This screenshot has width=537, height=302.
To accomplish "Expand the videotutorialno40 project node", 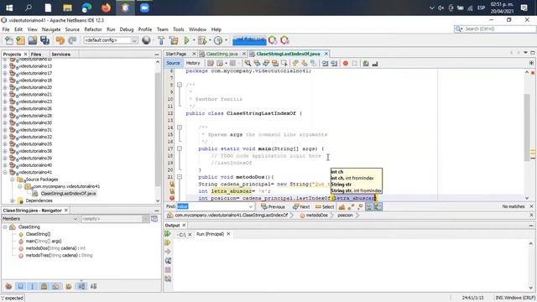I will [5, 165].
